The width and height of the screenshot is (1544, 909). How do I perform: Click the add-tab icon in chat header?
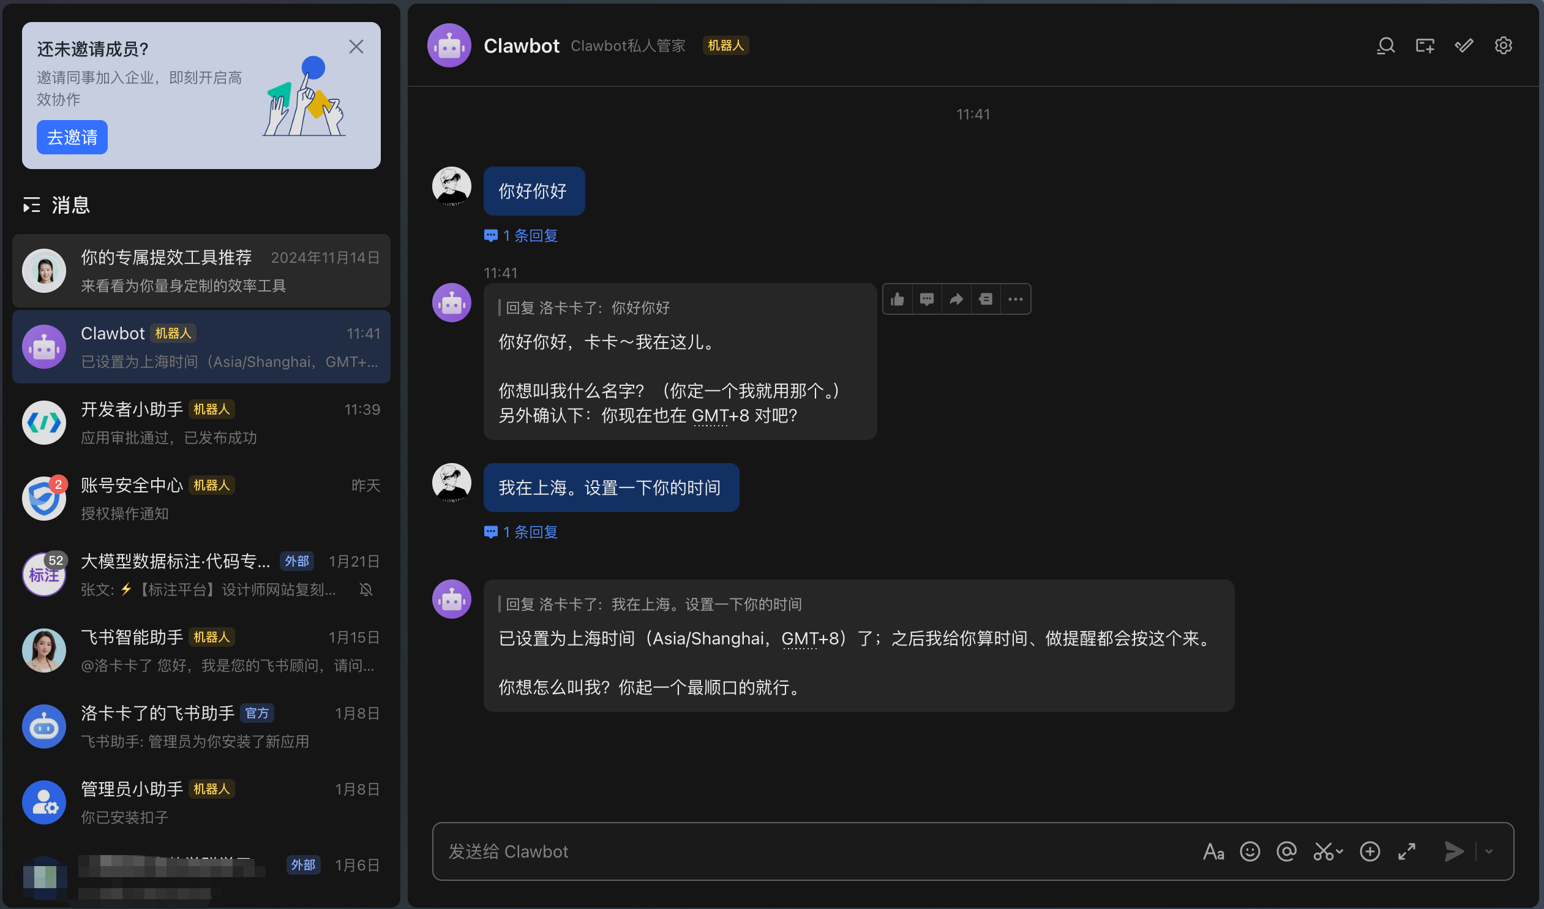1425,46
